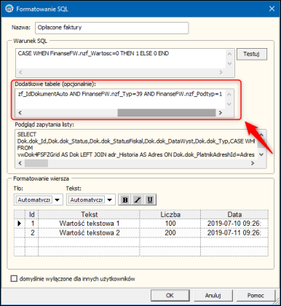Screen dimensions: 281x306
Task: Click the Anuluj button
Action: click(213, 295)
